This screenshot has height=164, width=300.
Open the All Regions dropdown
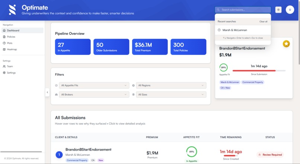[x=171, y=85]
